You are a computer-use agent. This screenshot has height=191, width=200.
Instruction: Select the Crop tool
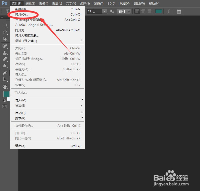click(5, 39)
